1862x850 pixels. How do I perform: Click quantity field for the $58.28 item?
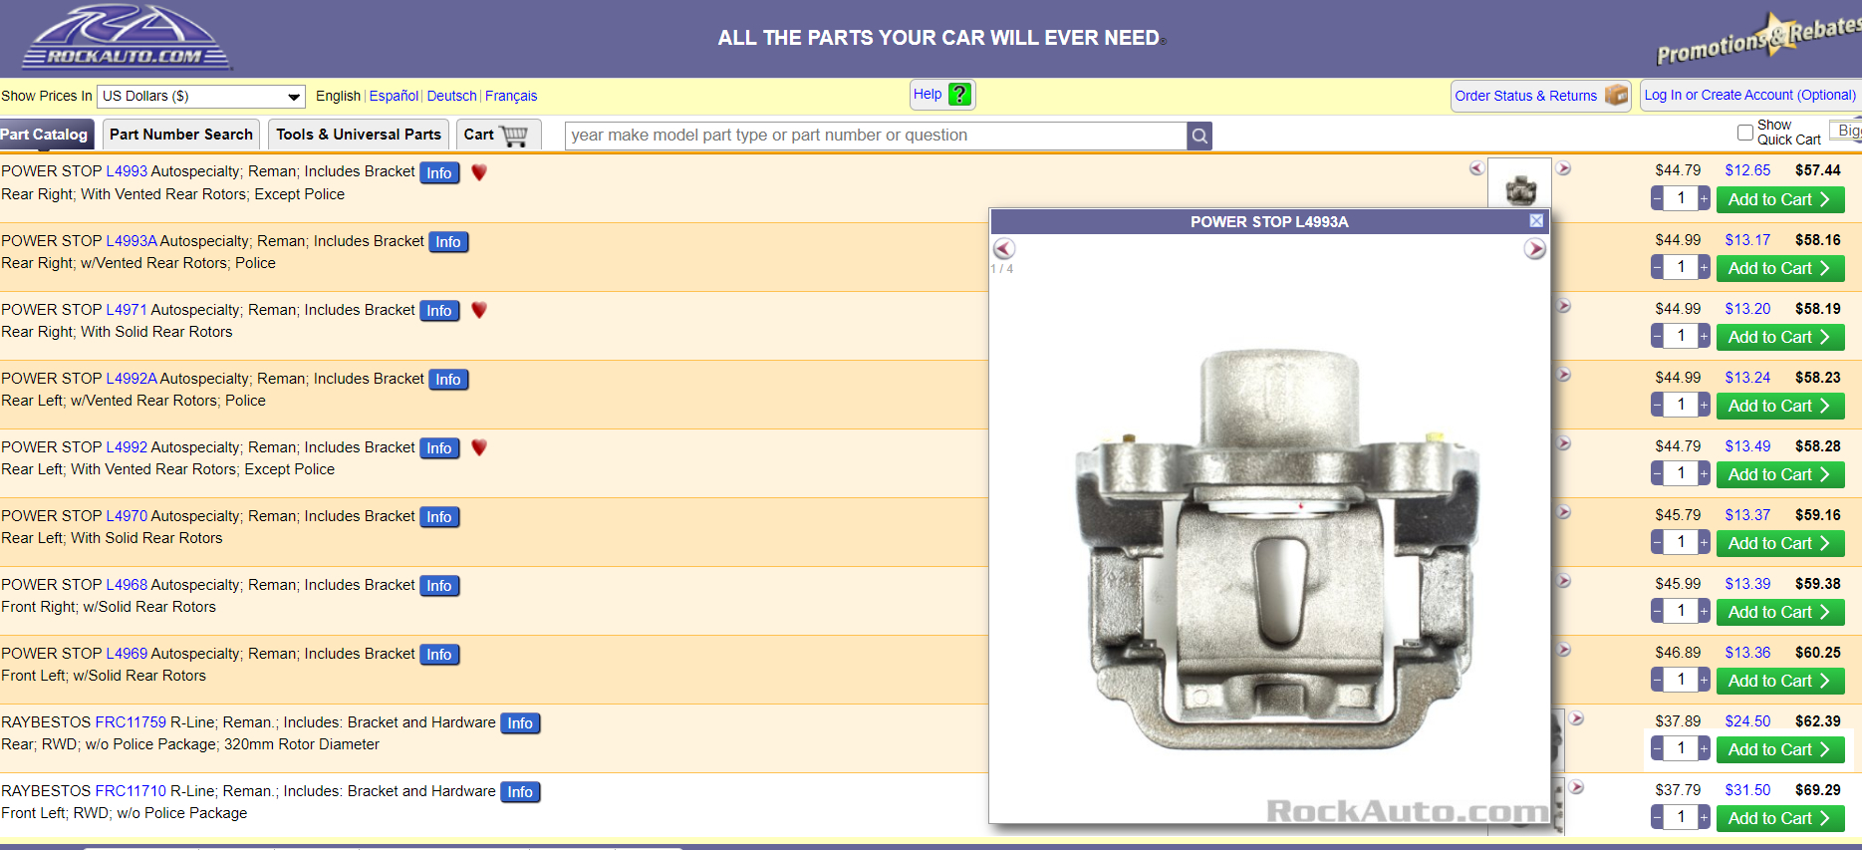(1681, 473)
